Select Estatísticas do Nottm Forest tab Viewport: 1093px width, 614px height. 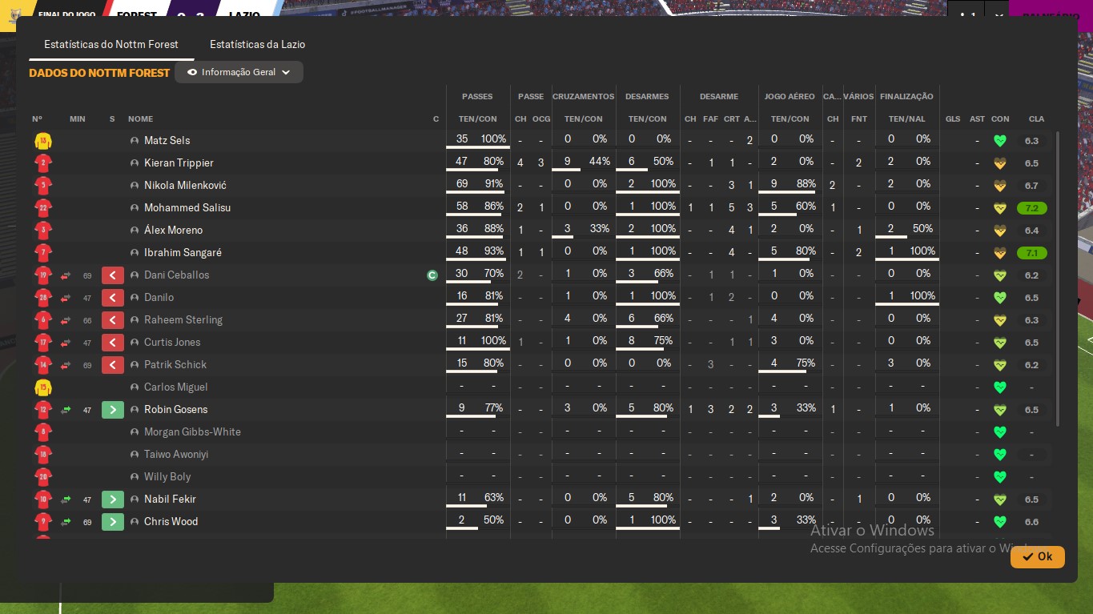click(x=111, y=44)
